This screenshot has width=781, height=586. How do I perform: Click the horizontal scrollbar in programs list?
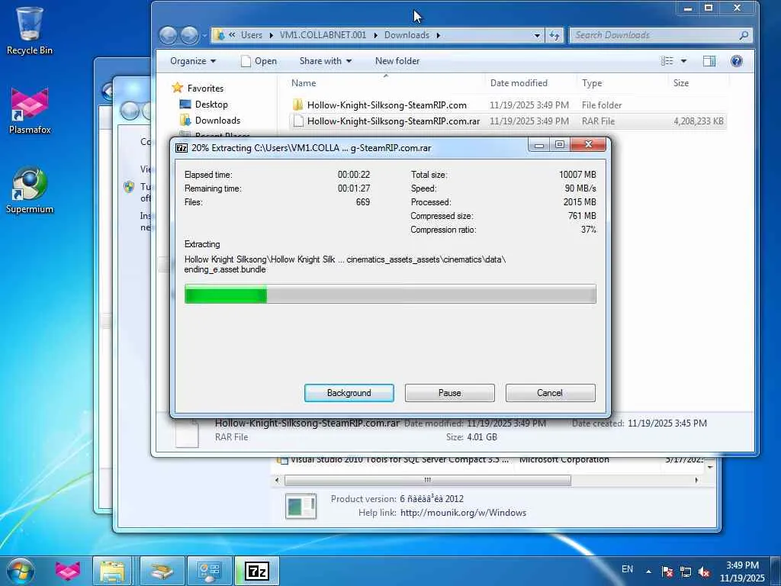pos(427,481)
